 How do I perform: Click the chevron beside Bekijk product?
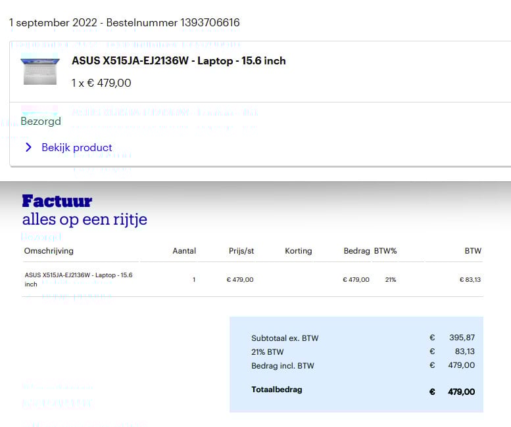(x=29, y=147)
